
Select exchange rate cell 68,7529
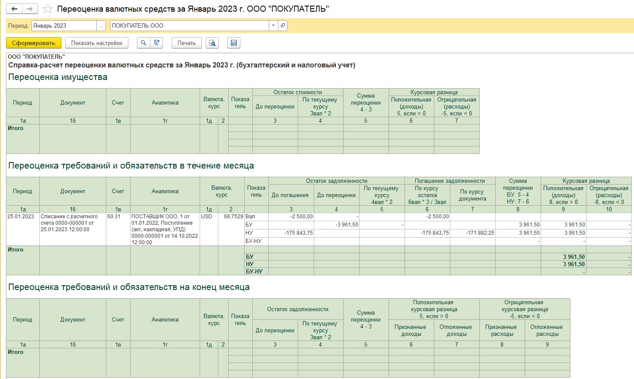tap(231, 229)
